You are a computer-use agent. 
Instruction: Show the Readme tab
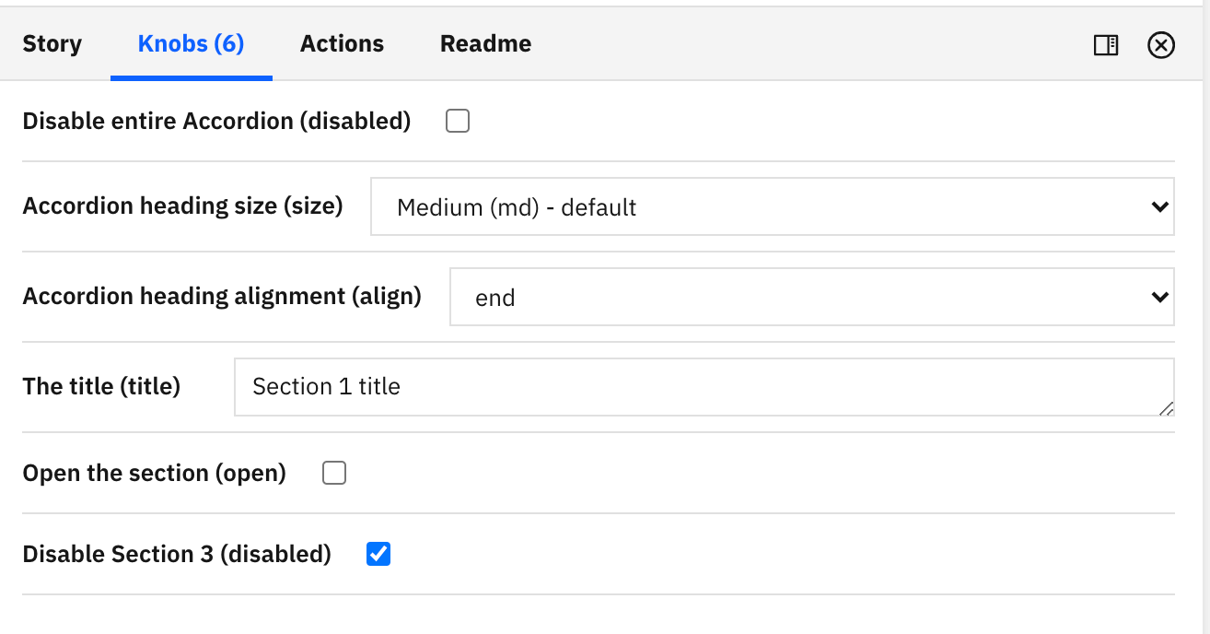[485, 44]
